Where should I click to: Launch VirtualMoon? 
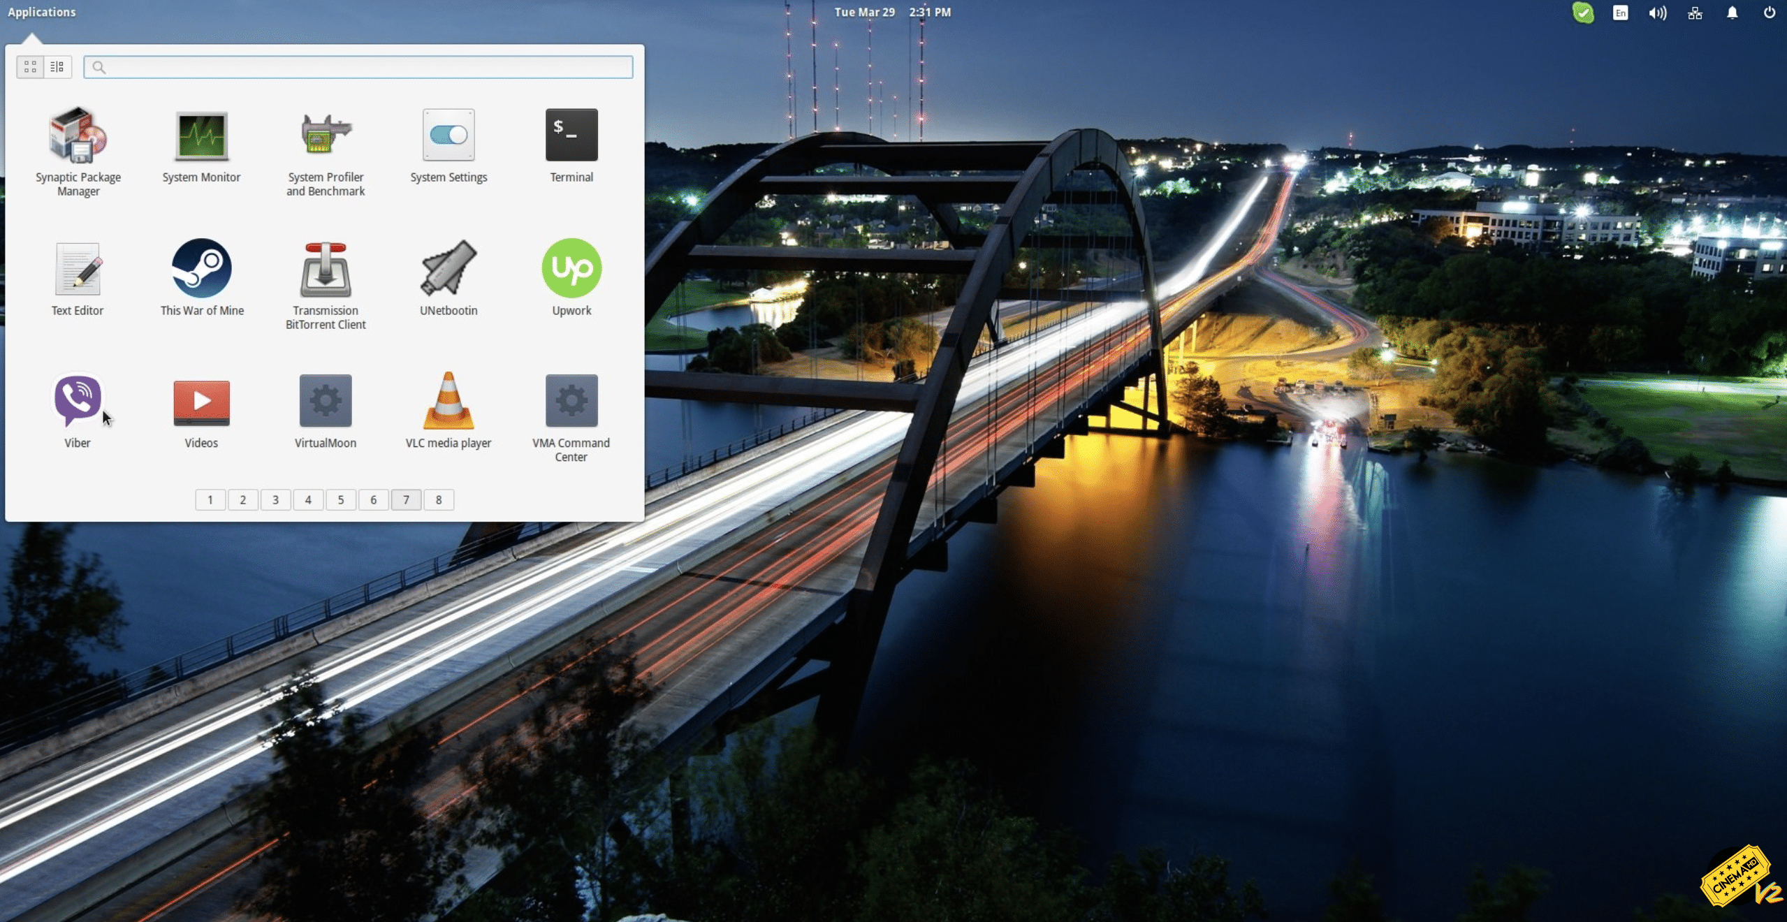pyautogui.click(x=326, y=411)
